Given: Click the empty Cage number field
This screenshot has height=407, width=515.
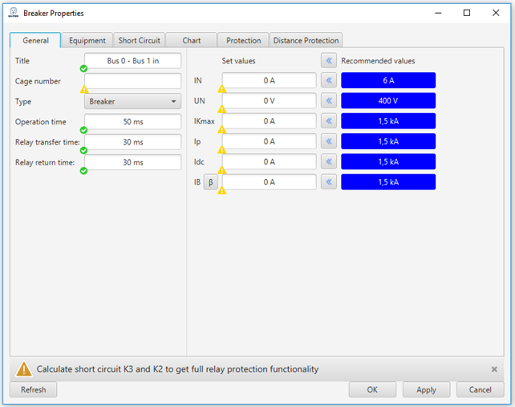Looking at the screenshot, I should pos(132,81).
